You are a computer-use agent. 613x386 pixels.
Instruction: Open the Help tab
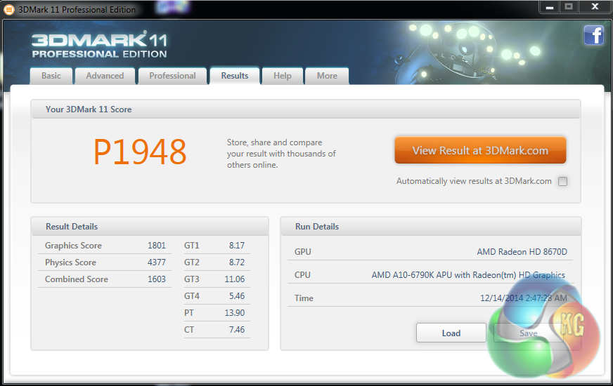[x=283, y=76]
